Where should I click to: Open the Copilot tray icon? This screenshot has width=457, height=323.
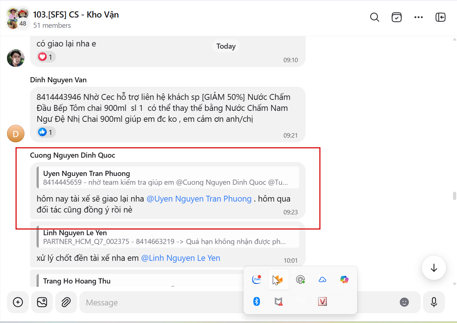pyautogui.click(x=344, y=279)
